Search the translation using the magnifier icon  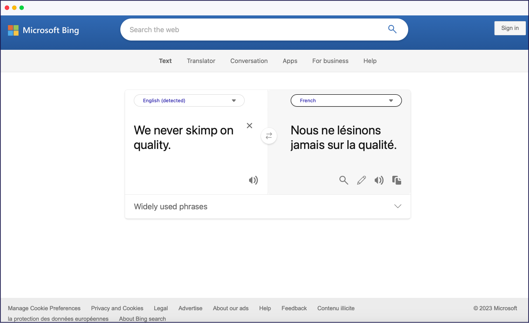click(343, 180)
